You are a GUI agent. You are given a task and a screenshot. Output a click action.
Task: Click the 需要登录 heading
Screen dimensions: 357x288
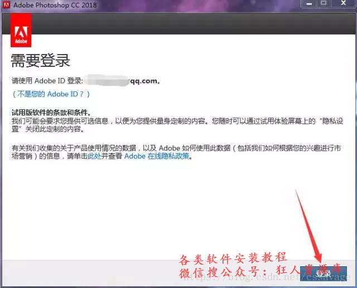(40, 61)
